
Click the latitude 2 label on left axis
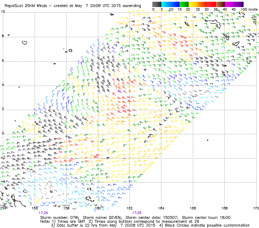pyautogui.click(x=3, y=109)
